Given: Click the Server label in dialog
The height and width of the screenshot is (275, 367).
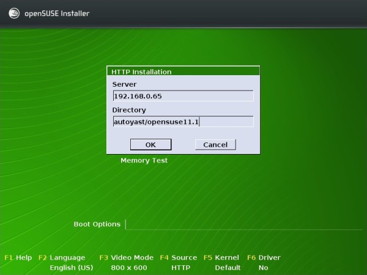Looking at the screenshot, I should (124, 84).
